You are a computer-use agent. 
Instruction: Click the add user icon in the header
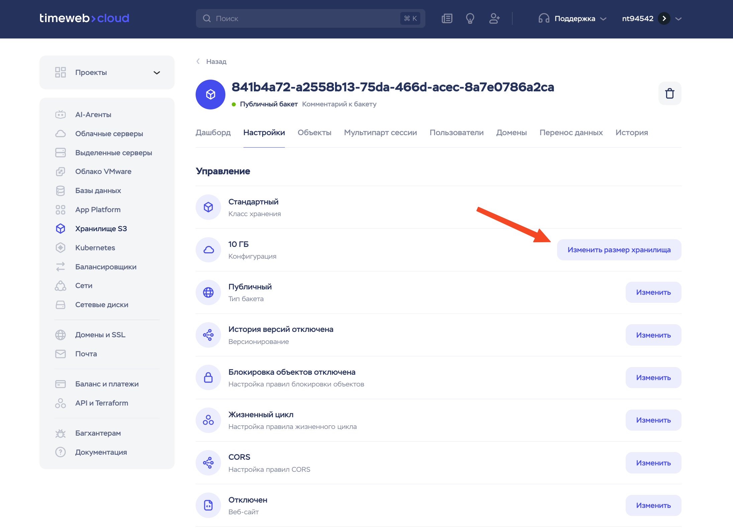494,18
